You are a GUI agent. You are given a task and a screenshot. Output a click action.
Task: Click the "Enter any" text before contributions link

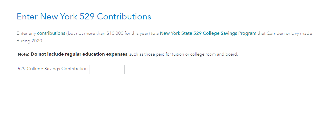tap(26, 33)
